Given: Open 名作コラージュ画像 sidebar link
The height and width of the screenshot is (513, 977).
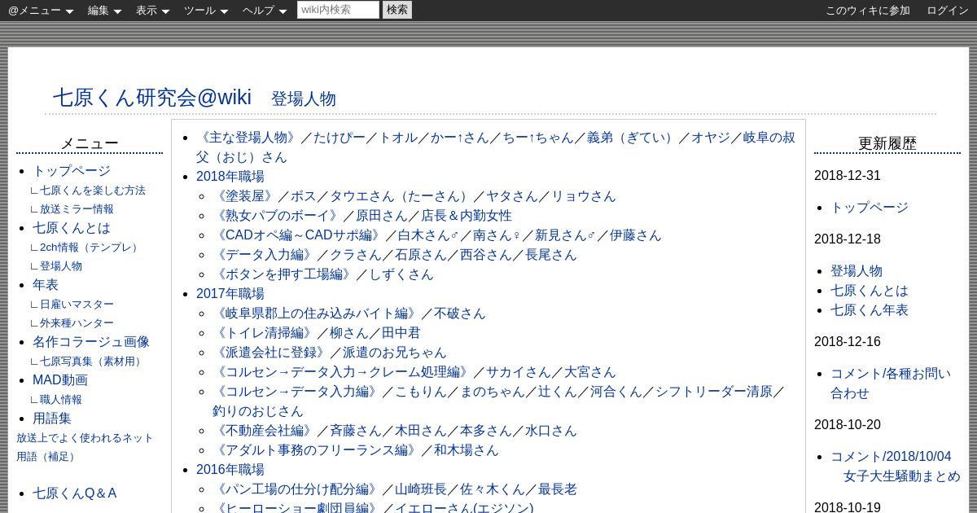Looking at the screenshot, I should coord(91,342).
